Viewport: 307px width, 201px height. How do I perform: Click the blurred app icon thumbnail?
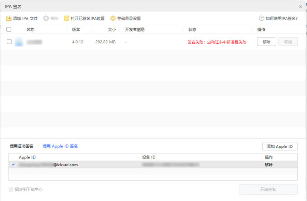(x=19, y=42)
